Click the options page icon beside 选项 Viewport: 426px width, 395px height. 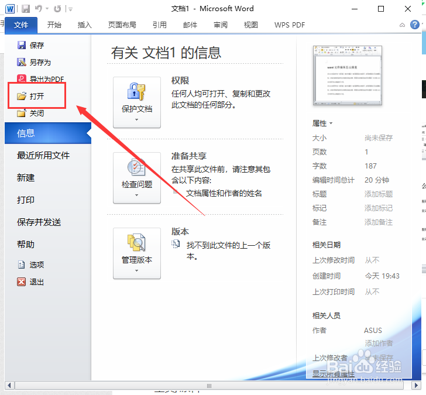[x=21, y=265]
